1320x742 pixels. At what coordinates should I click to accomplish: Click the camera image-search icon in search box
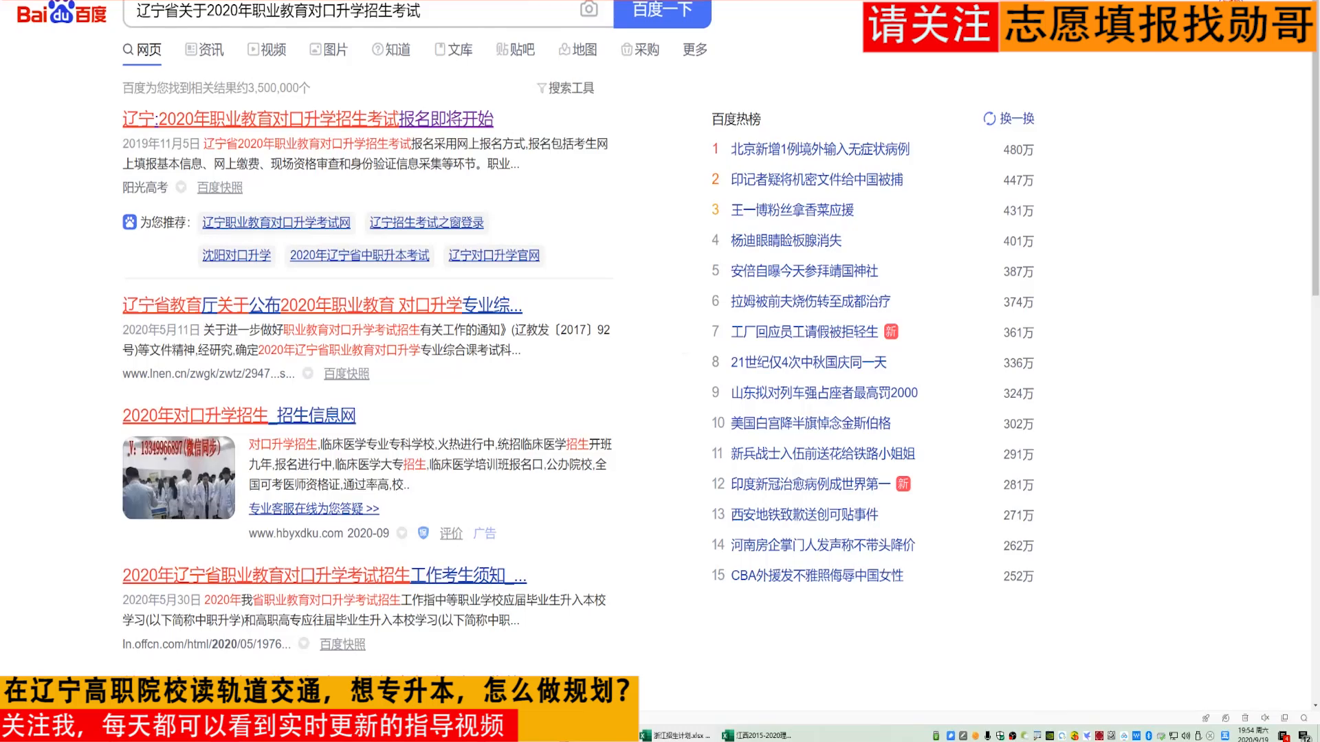point(588,9)
